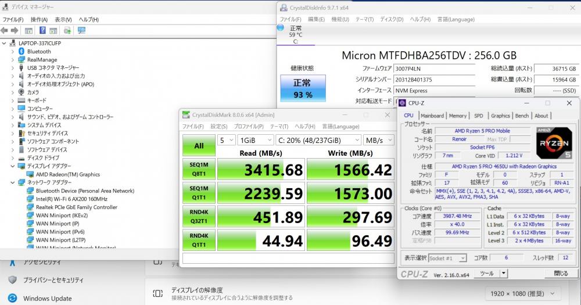Open テーマ(T) menu in CrystalDiskMark
581x305 pixels.
click(279, 127)
